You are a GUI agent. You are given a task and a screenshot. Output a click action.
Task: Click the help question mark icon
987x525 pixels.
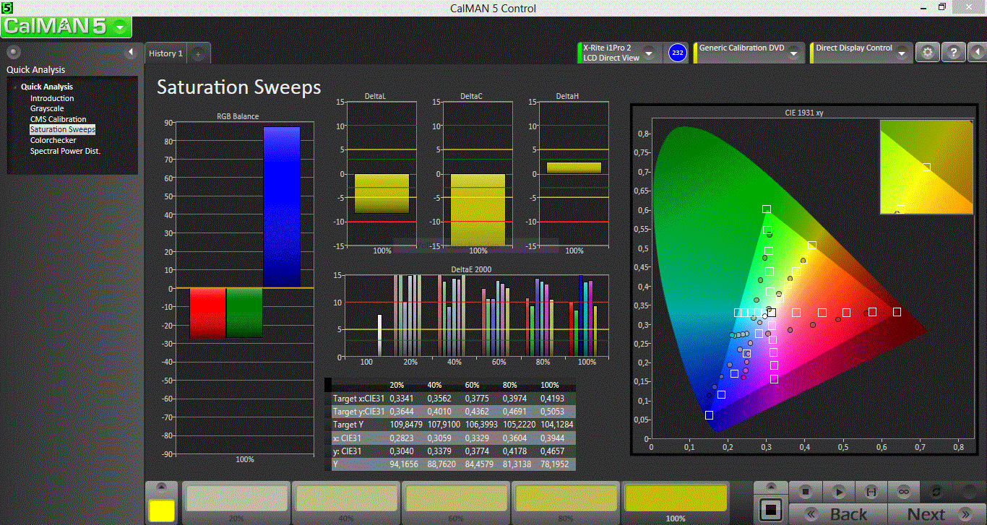coord(953,53)
